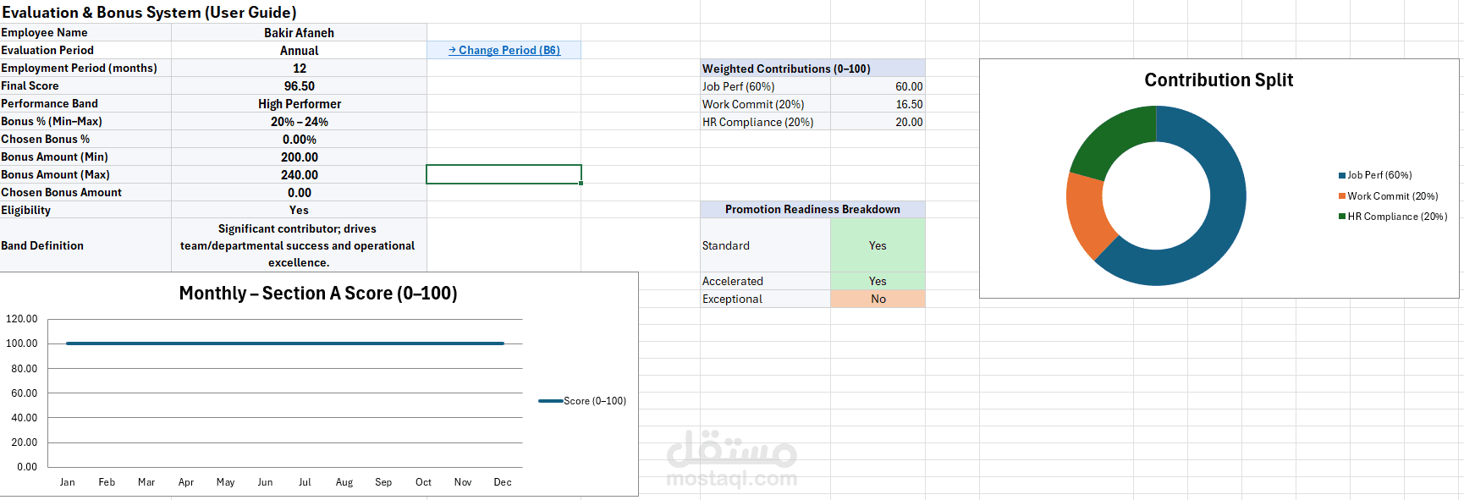Open the Change Period (B6) link
The height and width of the screenshot is (500, 1464).
(x=504, y=50)
